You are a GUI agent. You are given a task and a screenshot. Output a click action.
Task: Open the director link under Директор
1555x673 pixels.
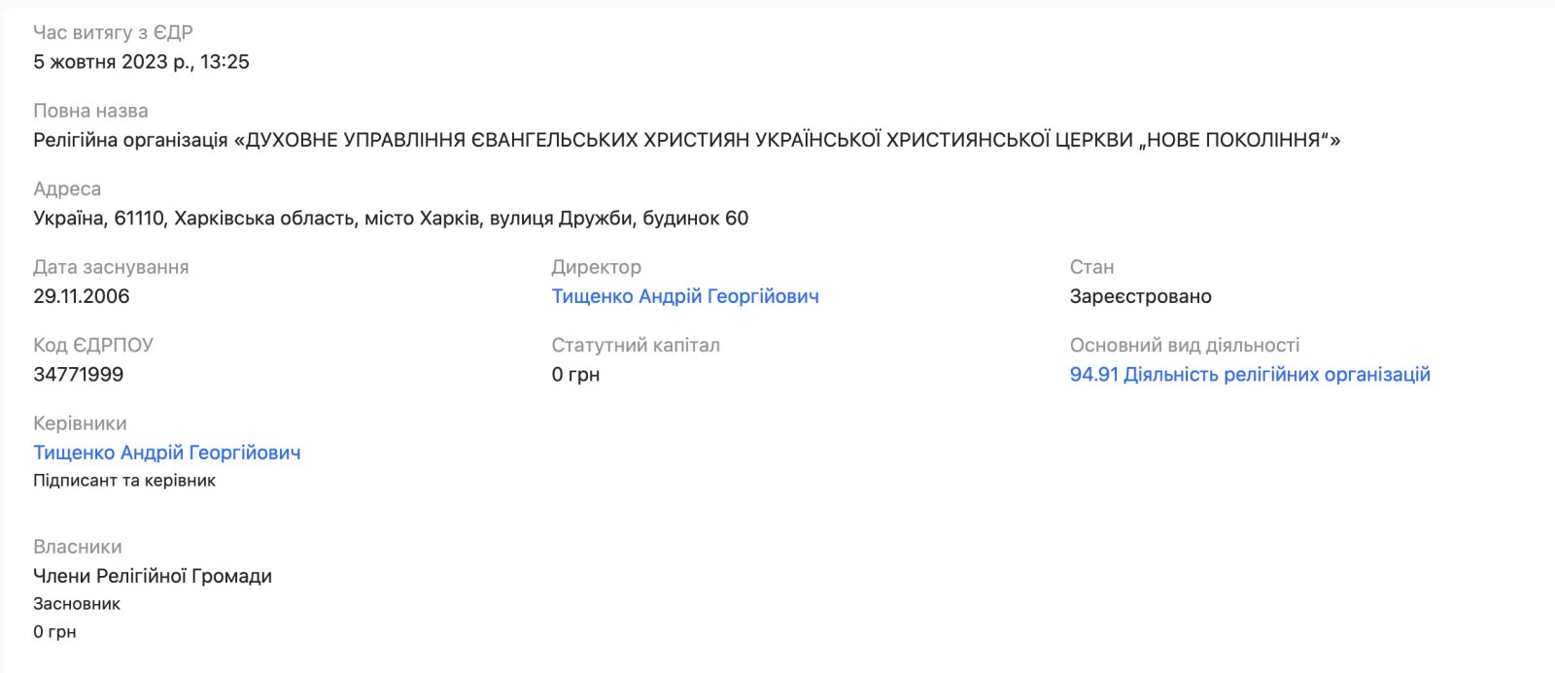pyautogui.click(x=685, y=296)
